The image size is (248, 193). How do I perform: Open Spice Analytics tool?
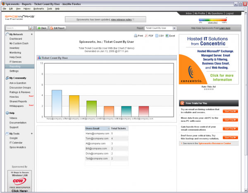click(x=17, y=147)
